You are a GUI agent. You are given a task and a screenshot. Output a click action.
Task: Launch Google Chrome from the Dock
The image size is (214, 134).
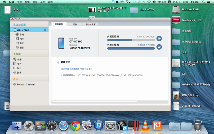(75, 126)
